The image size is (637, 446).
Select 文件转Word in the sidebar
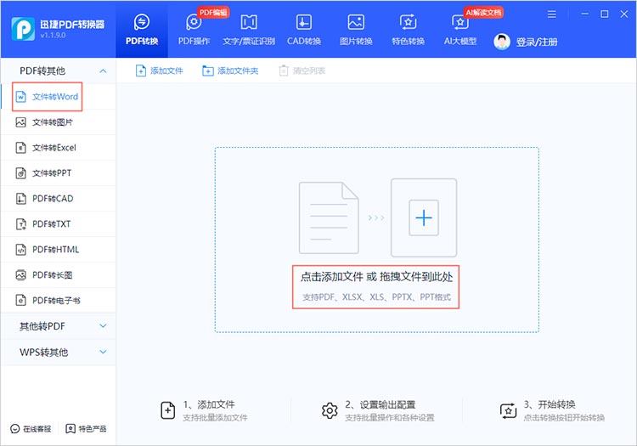[58, 97]
